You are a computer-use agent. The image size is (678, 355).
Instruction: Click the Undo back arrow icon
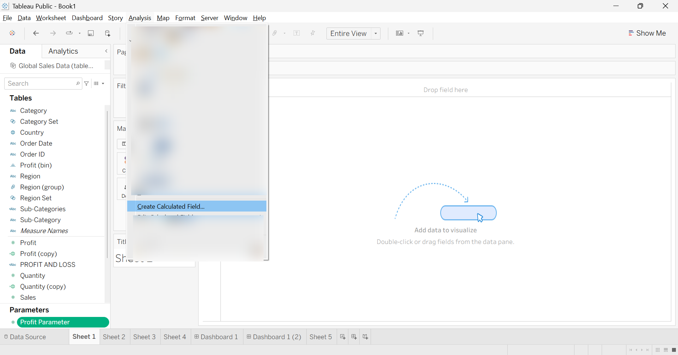pyautogui.click(x=36, y=33)
